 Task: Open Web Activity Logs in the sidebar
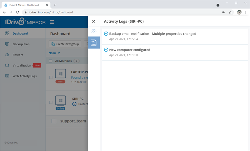25,76
